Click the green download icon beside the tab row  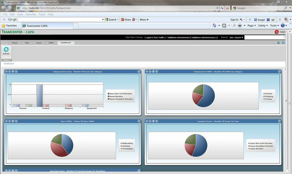tap(278, 43)
